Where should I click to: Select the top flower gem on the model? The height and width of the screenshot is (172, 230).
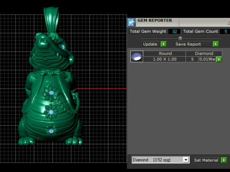pyautogui.click(x=51, y=93)
